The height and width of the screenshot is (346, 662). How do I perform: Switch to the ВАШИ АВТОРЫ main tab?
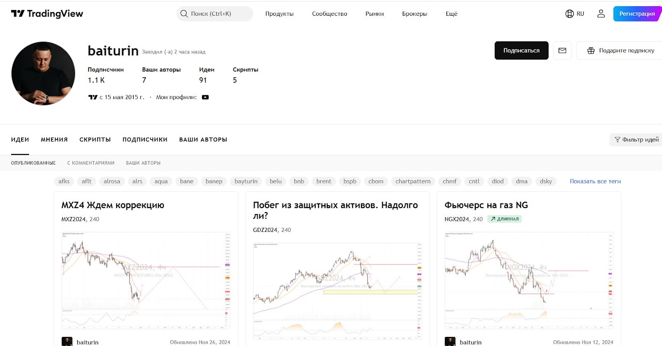pos(203,140)
